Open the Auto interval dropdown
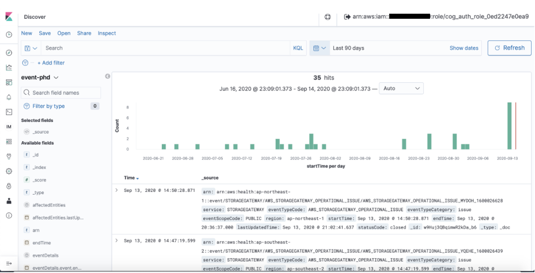The width and height of the screenshot is (535, 273). [401, 88]
